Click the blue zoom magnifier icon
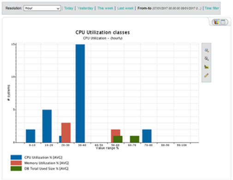The width and height of the screenshot is (233, 180). click(206, 50)
